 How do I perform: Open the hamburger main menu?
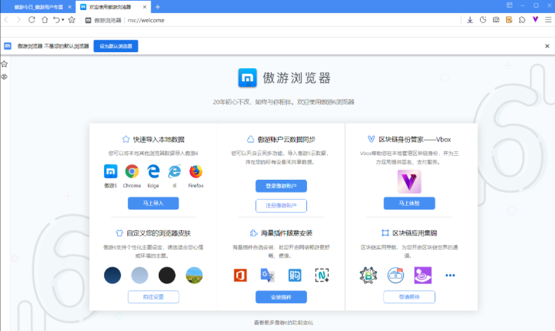coord(547,20)
